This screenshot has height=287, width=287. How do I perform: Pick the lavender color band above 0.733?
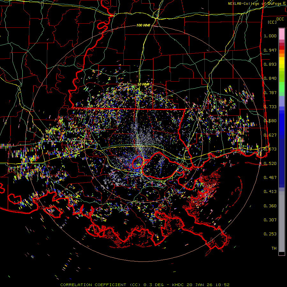[282, 101]
